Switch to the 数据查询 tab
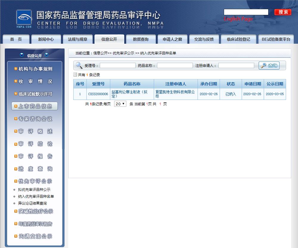The height and width of the screenshot is (248, 298). click(141, 39)
